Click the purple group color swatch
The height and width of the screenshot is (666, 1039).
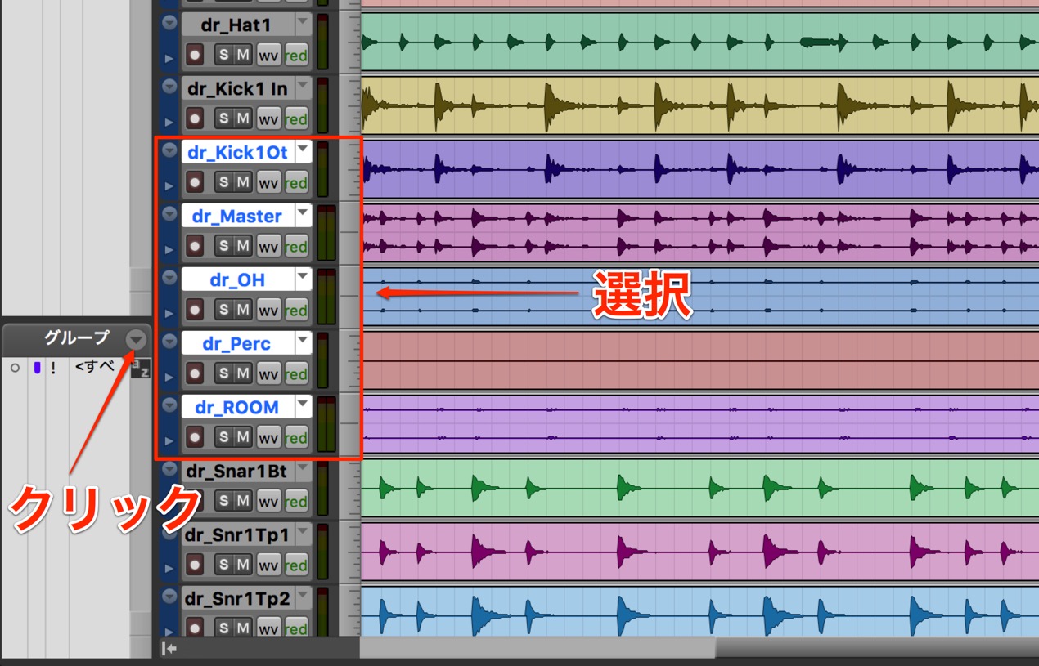[x=37, y=369]
